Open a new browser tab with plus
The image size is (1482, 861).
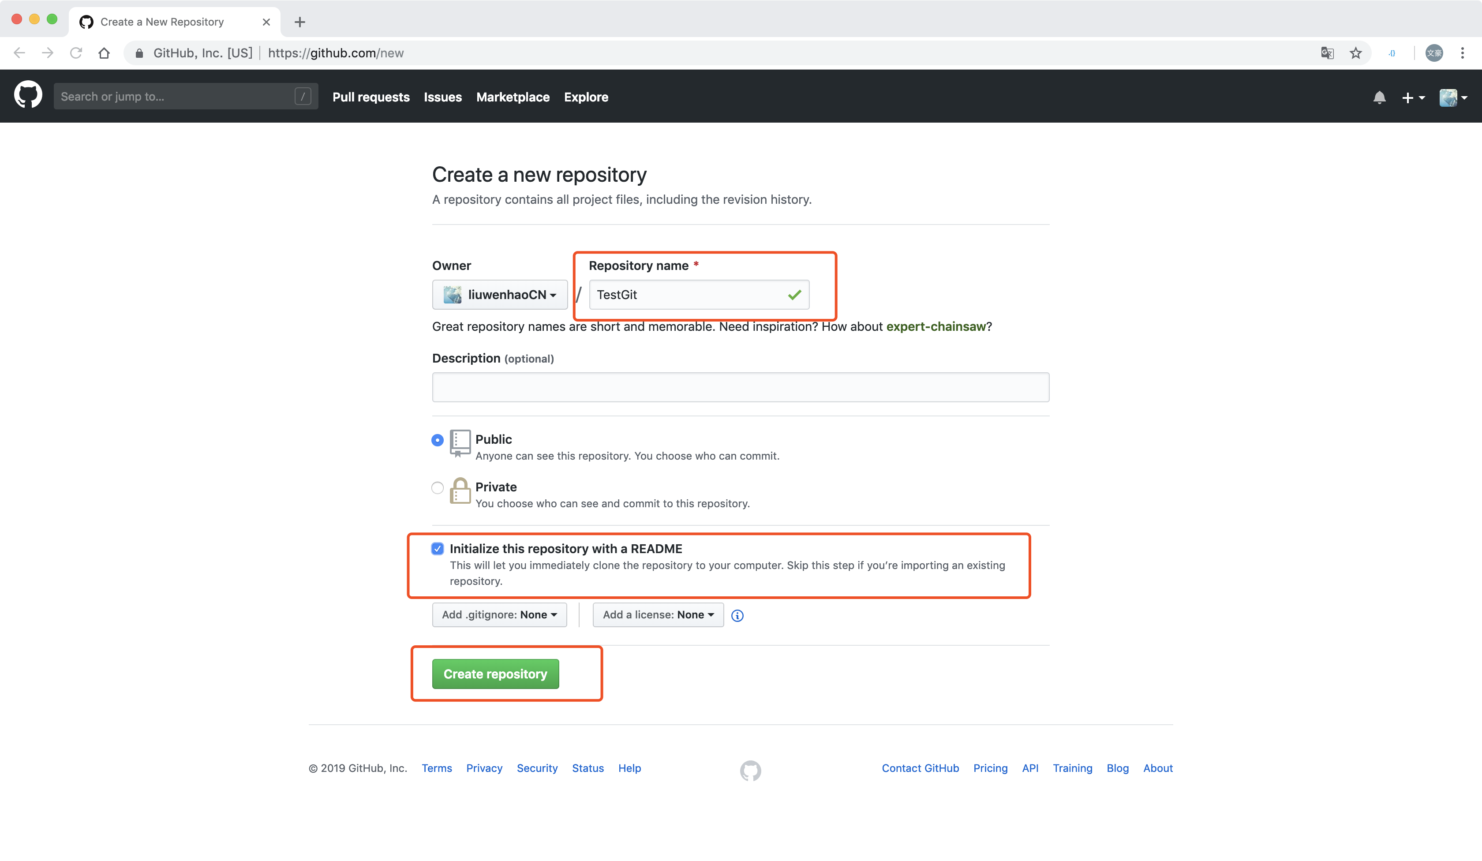[300, 22]
